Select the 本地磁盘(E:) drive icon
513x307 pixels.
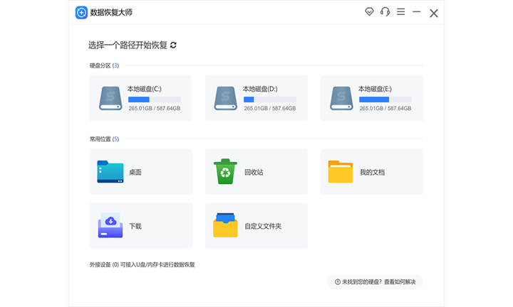pyautogui.click(x=341, y=98)
